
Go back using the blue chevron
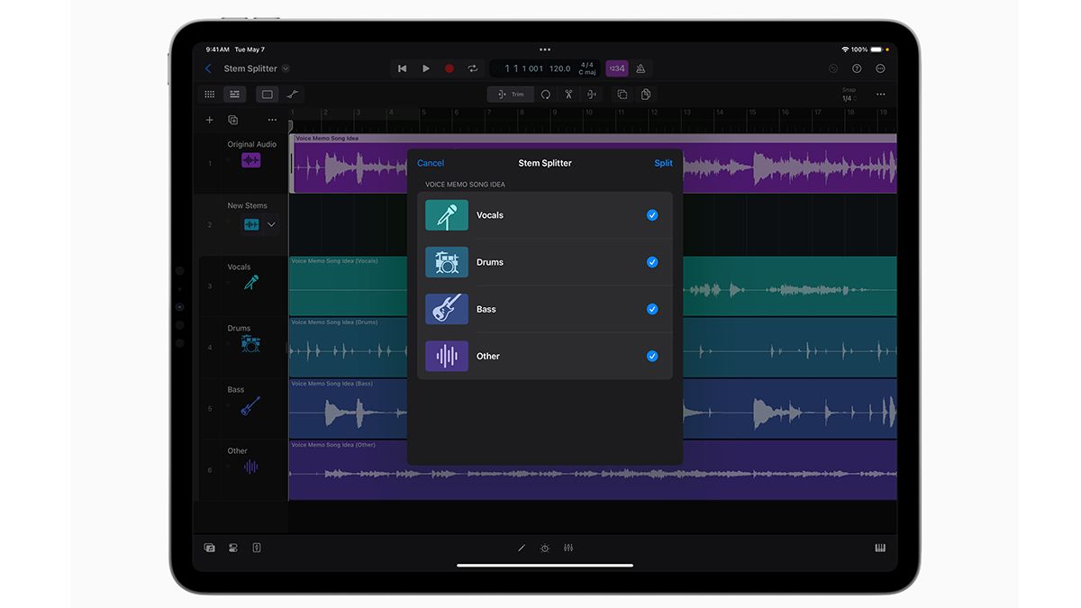point(208,68)
